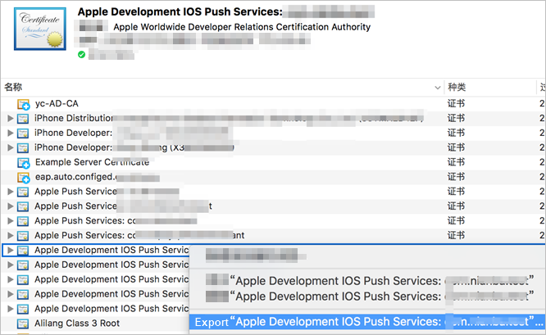The height and width of the screenshot is (335, 546).
Task: Click icon of the highlighted Apple Development IOS Push row
Action: coord(23,250)
